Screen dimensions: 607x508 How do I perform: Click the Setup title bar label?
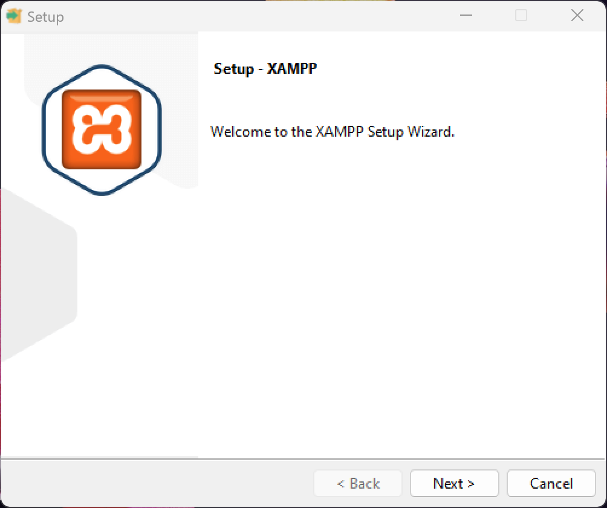click(45, 16)
